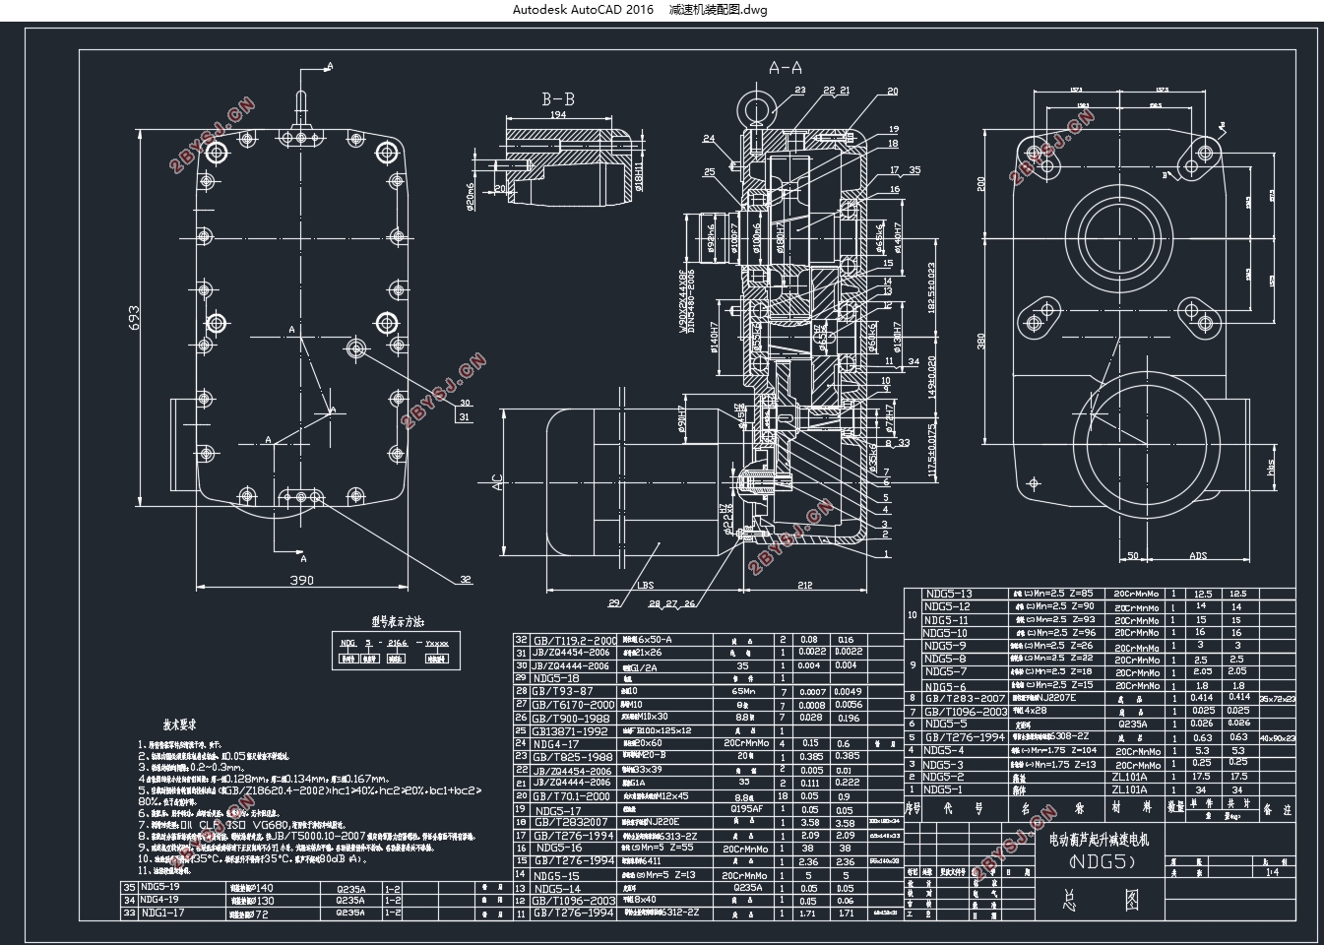Click the 电动葫芦起升减速电机 title text
Screen dimensions: 1324x945
(x=1098, y=840)
